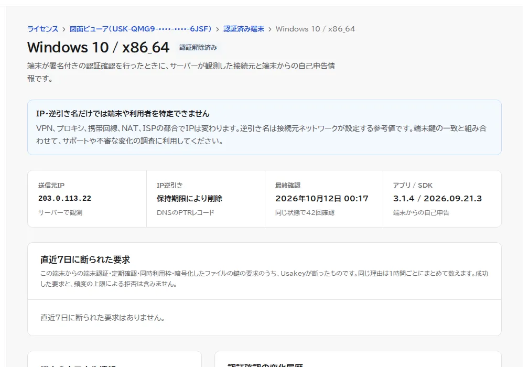Open the ライセンス breadcrumb link
Image resolution: width=529 pixels, height=367 pixels.
(42, 29)
